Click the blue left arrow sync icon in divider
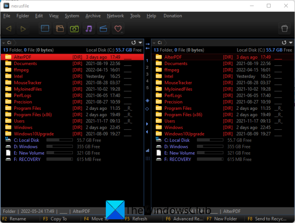This screenshot has width=295, height=223. (147, 48)
